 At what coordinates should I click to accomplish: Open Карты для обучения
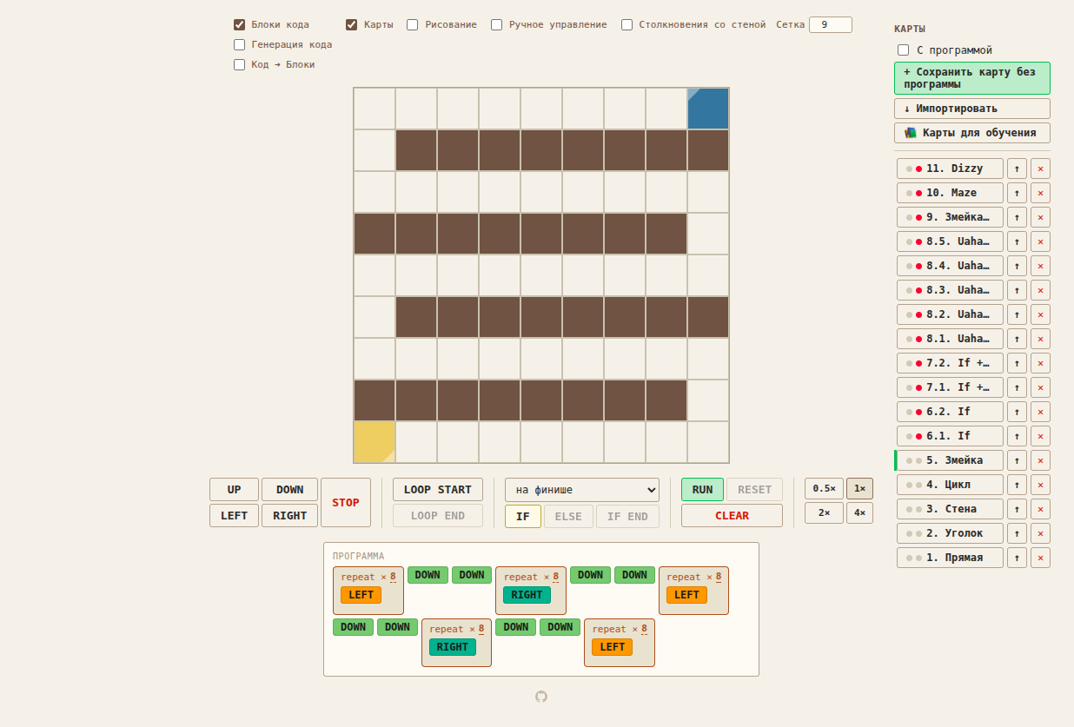coord(972,133)
